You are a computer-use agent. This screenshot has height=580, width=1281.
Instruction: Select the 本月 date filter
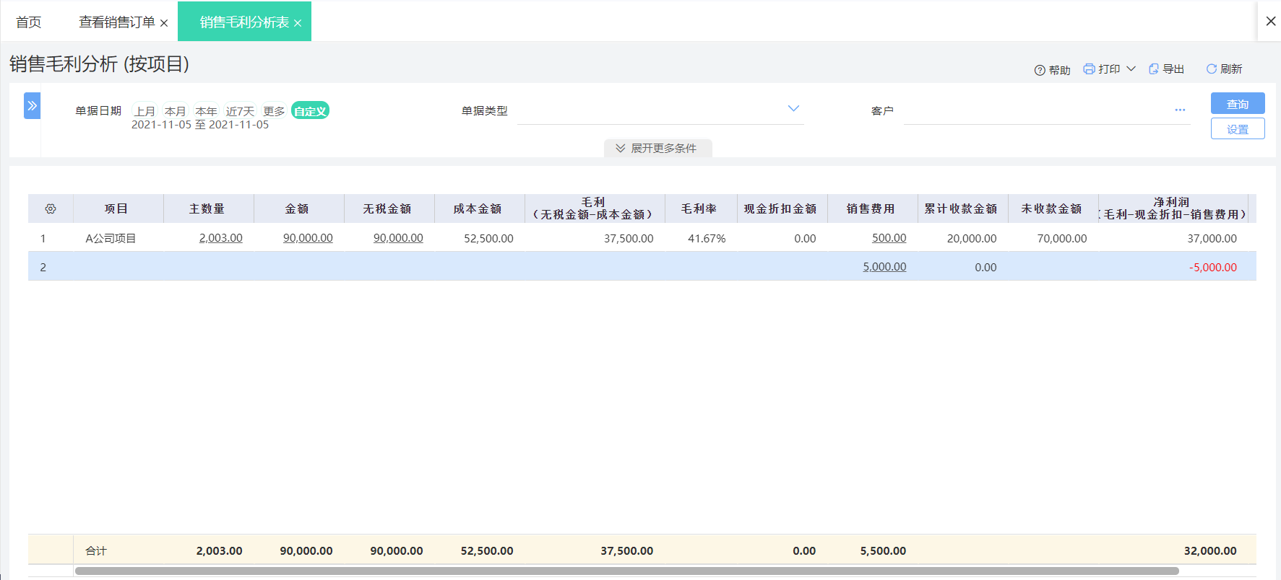[175, 111]
